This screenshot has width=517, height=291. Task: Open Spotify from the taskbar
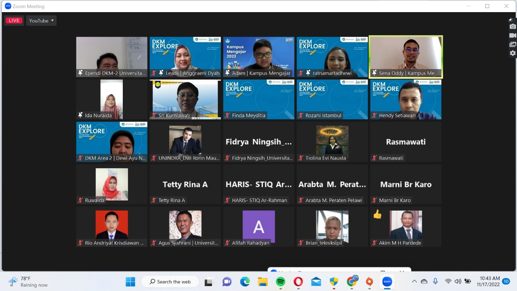[x=281, y=282]
